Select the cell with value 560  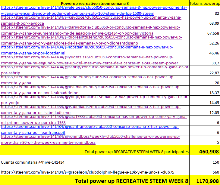click(x=205, y=170)
